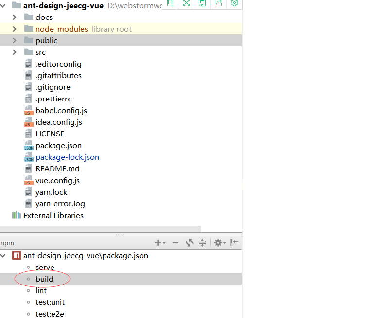Select the .gitattributes file
The image size is (371, 318).
pyautogui.click(x=58, y=76)
